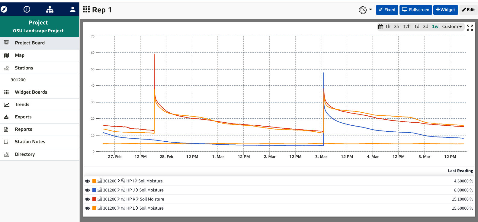Click the Station Notes sticky-note icon
This screenshot has width=478, height=222.
(x=6, y=142)
